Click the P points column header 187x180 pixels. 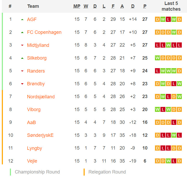click(145, 6)
